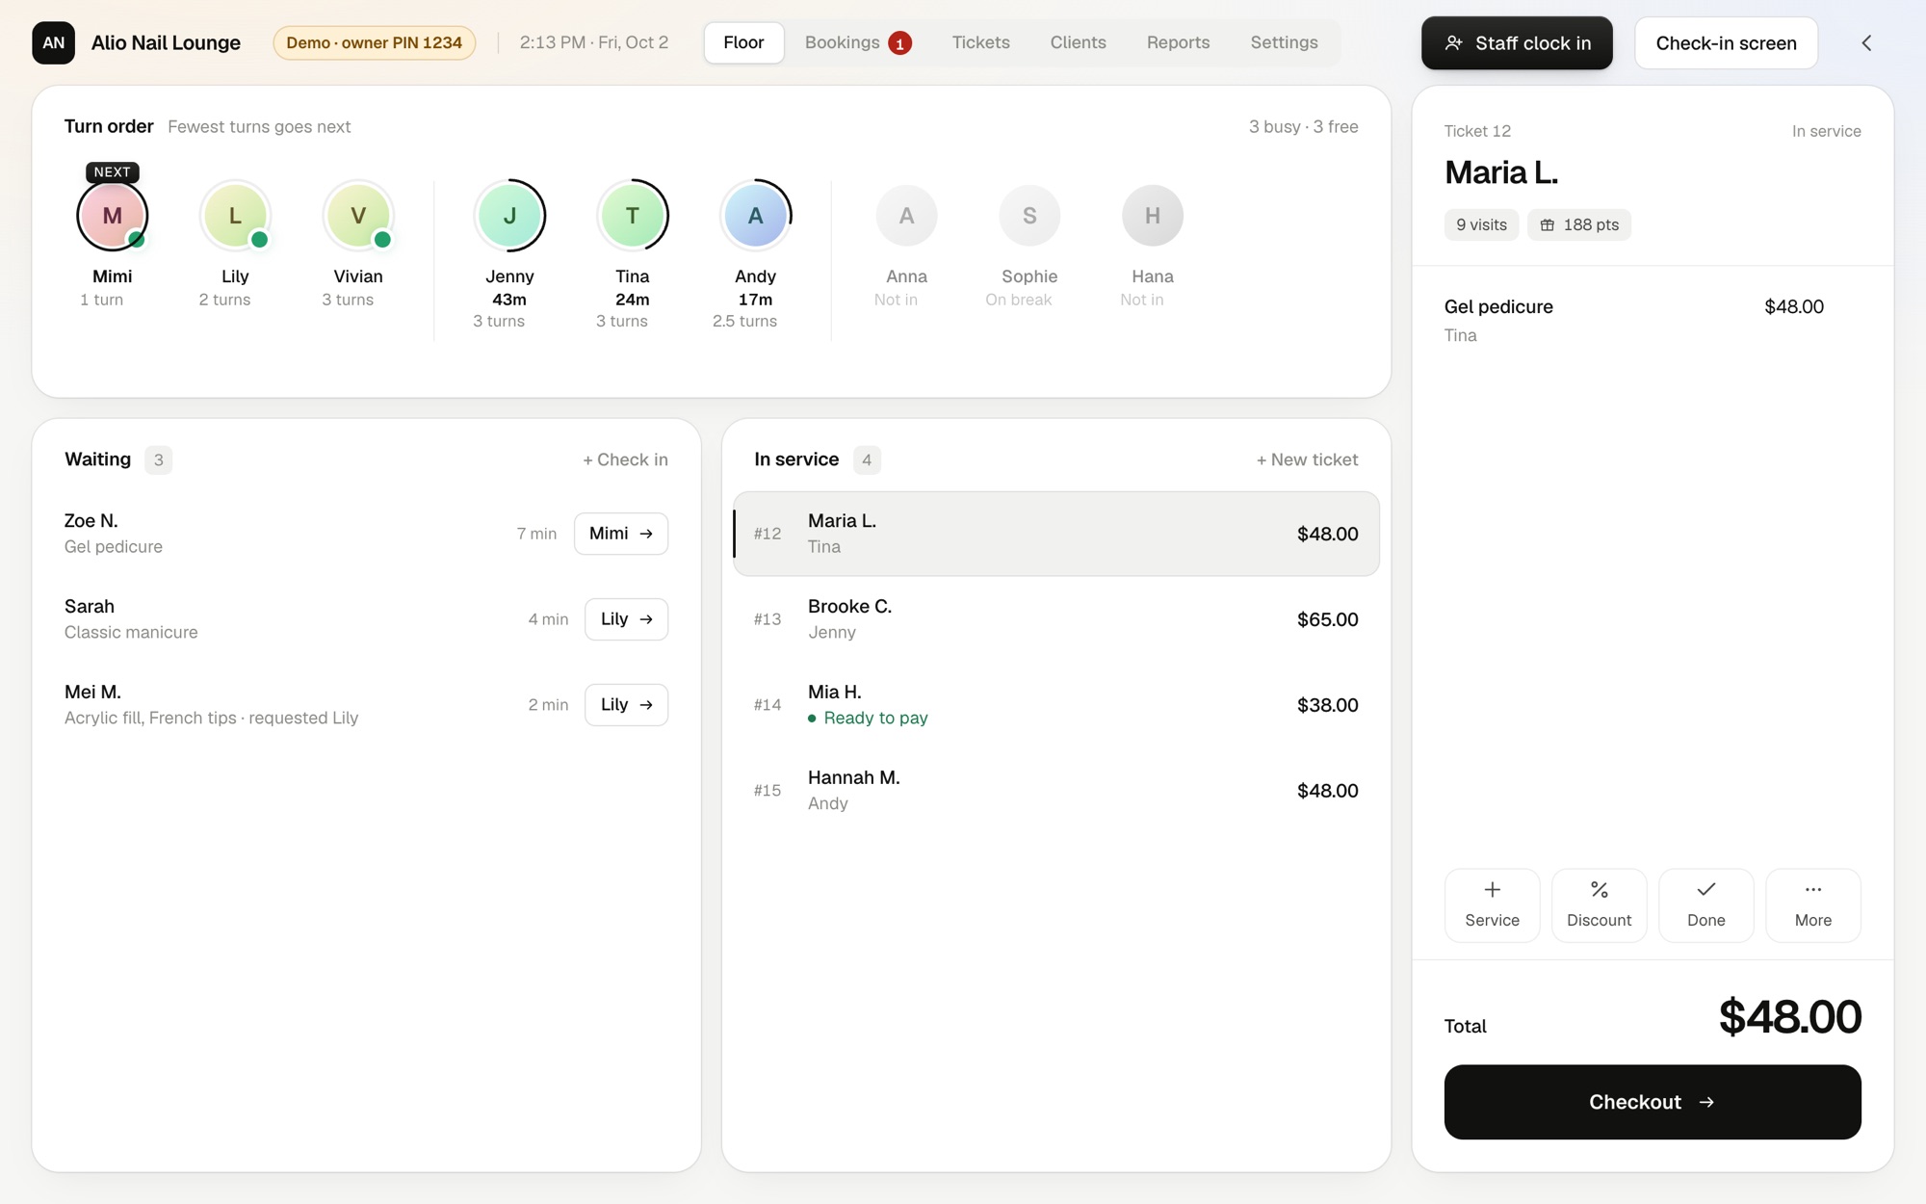
Task: Click the $48.00 total amount
Action: pyautogui.click(x=1789, y=1016)
